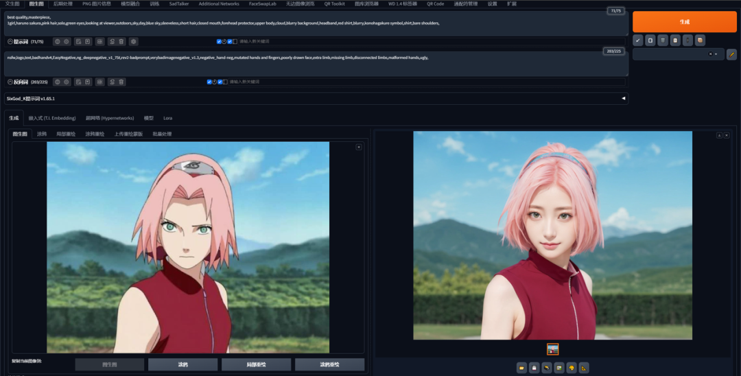Image resolution: width=741 pixels, height=376 pixels.
Task: Click the arrow read-parameters icon under 生成 button
Action: pos(638,40)
